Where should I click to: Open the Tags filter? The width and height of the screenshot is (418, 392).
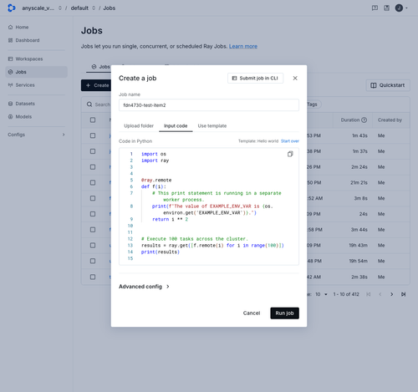pyautogui.click(x=313, y=104)
